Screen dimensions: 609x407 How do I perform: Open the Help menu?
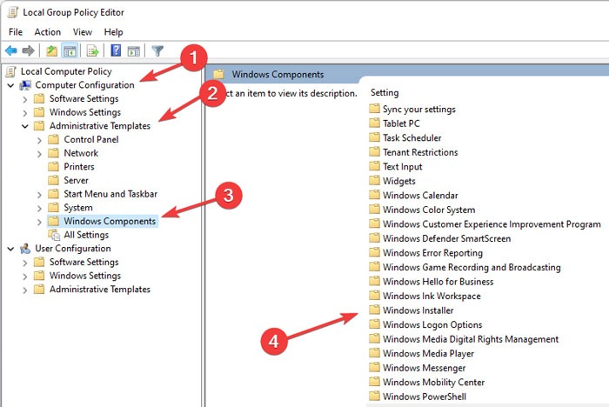(113, 32)
